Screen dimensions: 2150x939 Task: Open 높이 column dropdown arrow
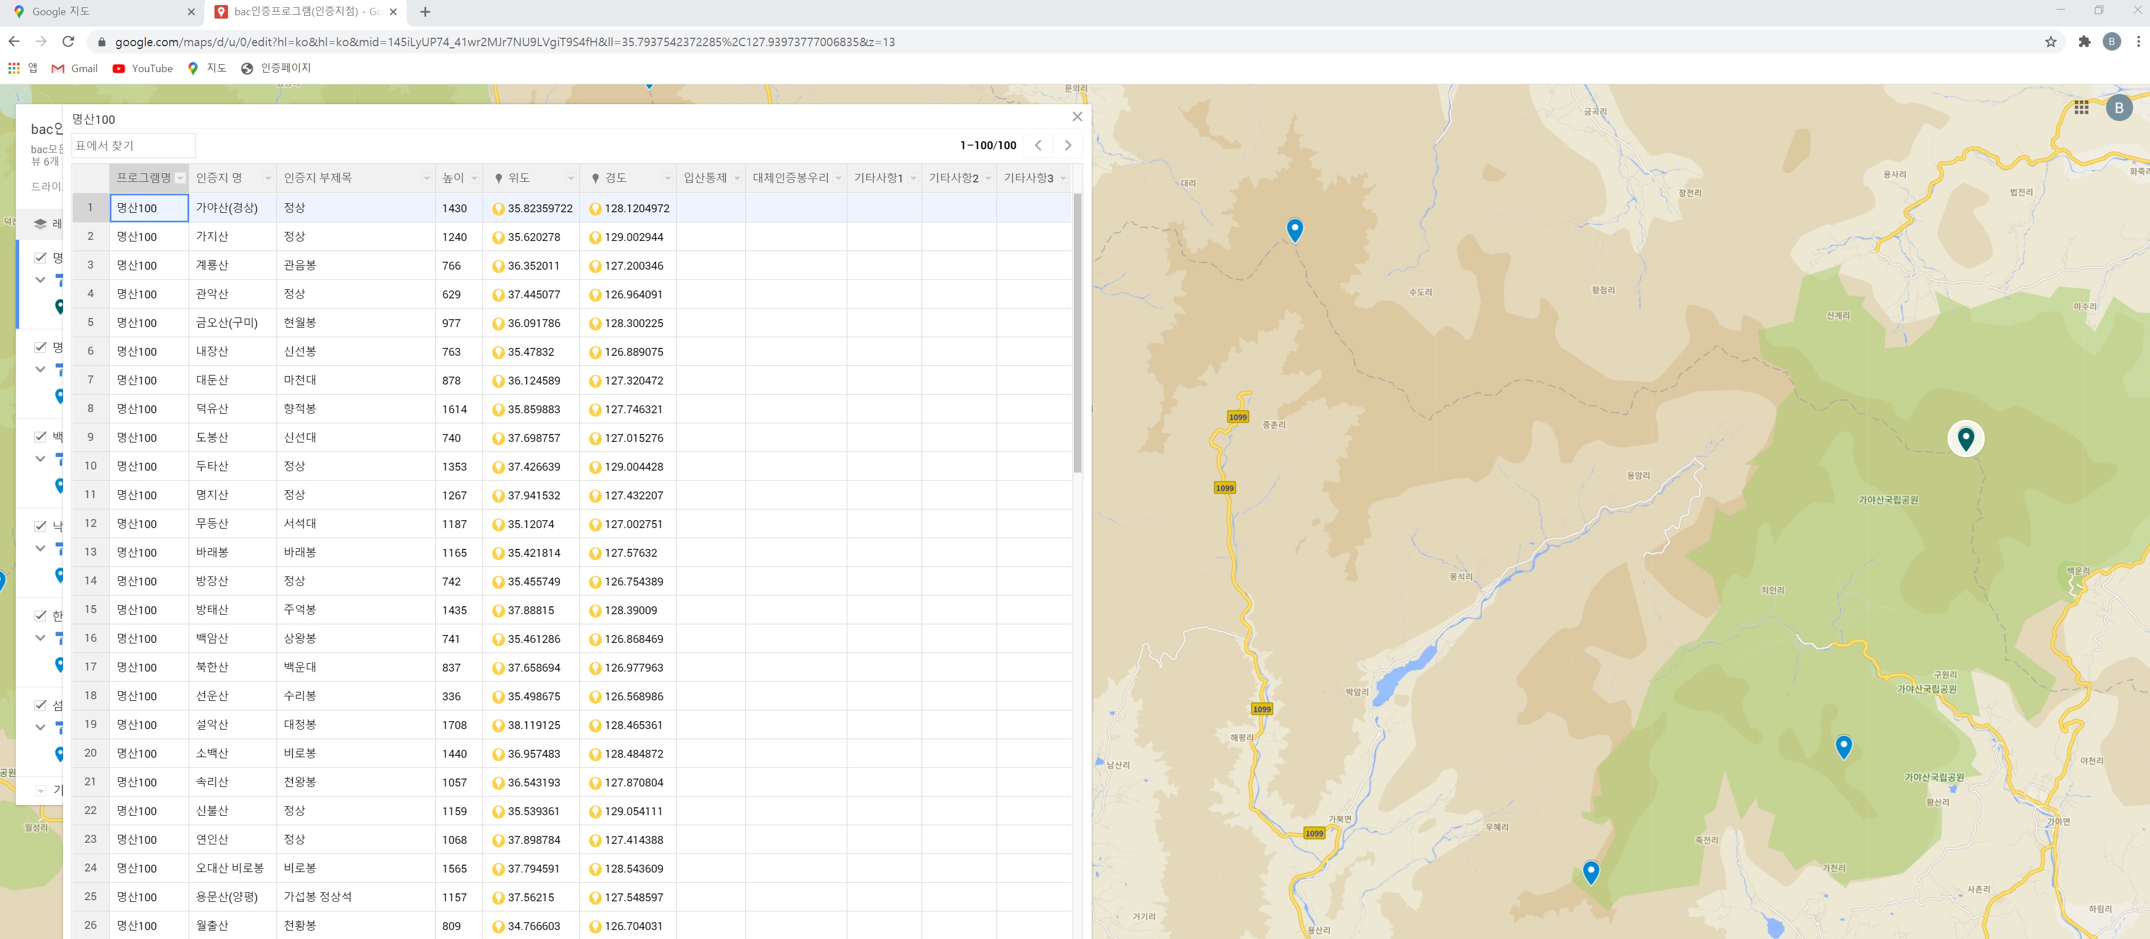click(x=474, y=178)
